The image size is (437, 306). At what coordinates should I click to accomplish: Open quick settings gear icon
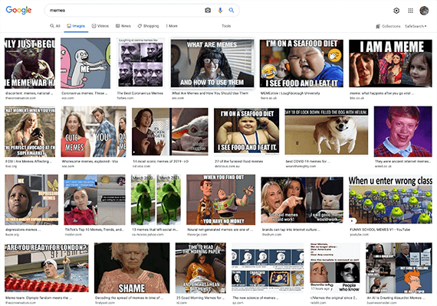click(396, 11)
